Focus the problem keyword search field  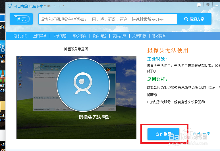108,19
